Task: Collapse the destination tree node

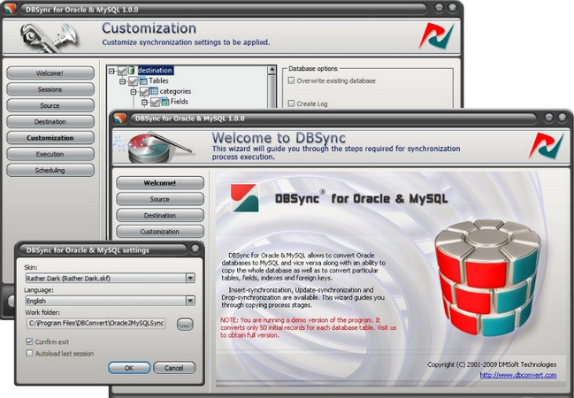Action: click(x=112, y=71)
